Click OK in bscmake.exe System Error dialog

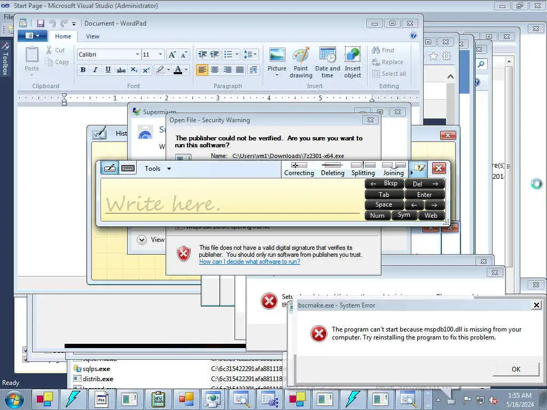pyautogui.click(x=516, y=369)
